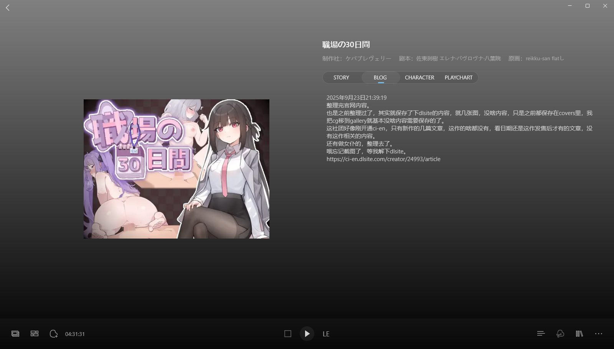Click the playtime add-timer icon
The image size is (614, 349).
(x=54, y=334)
